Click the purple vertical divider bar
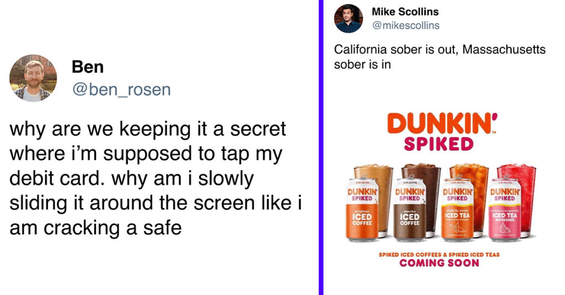565x295 pixels. click(321, 147)
